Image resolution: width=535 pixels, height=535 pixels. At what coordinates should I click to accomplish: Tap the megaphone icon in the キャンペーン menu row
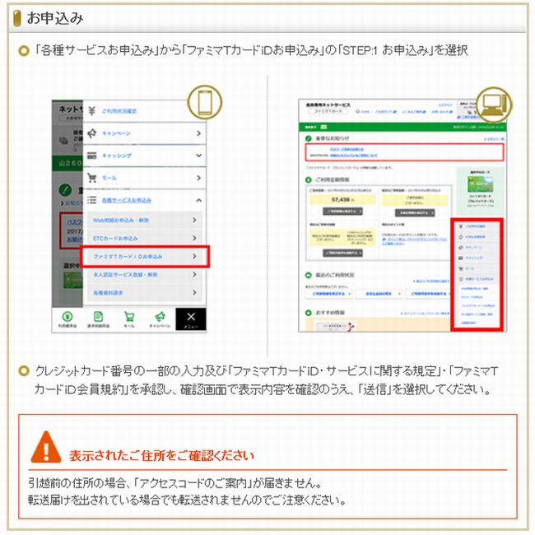(x=92, y=133)
